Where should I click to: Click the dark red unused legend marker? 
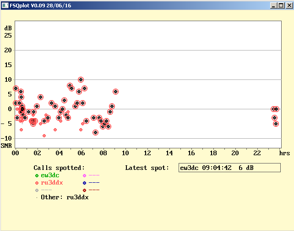pos(84,190)
